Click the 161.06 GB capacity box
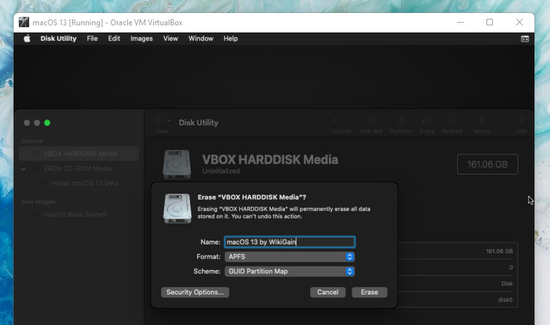Viewport: 550px width, 325px height. [x=488, y=164]
